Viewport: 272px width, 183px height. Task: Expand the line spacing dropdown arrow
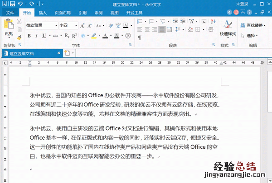[x=183, y=29]
